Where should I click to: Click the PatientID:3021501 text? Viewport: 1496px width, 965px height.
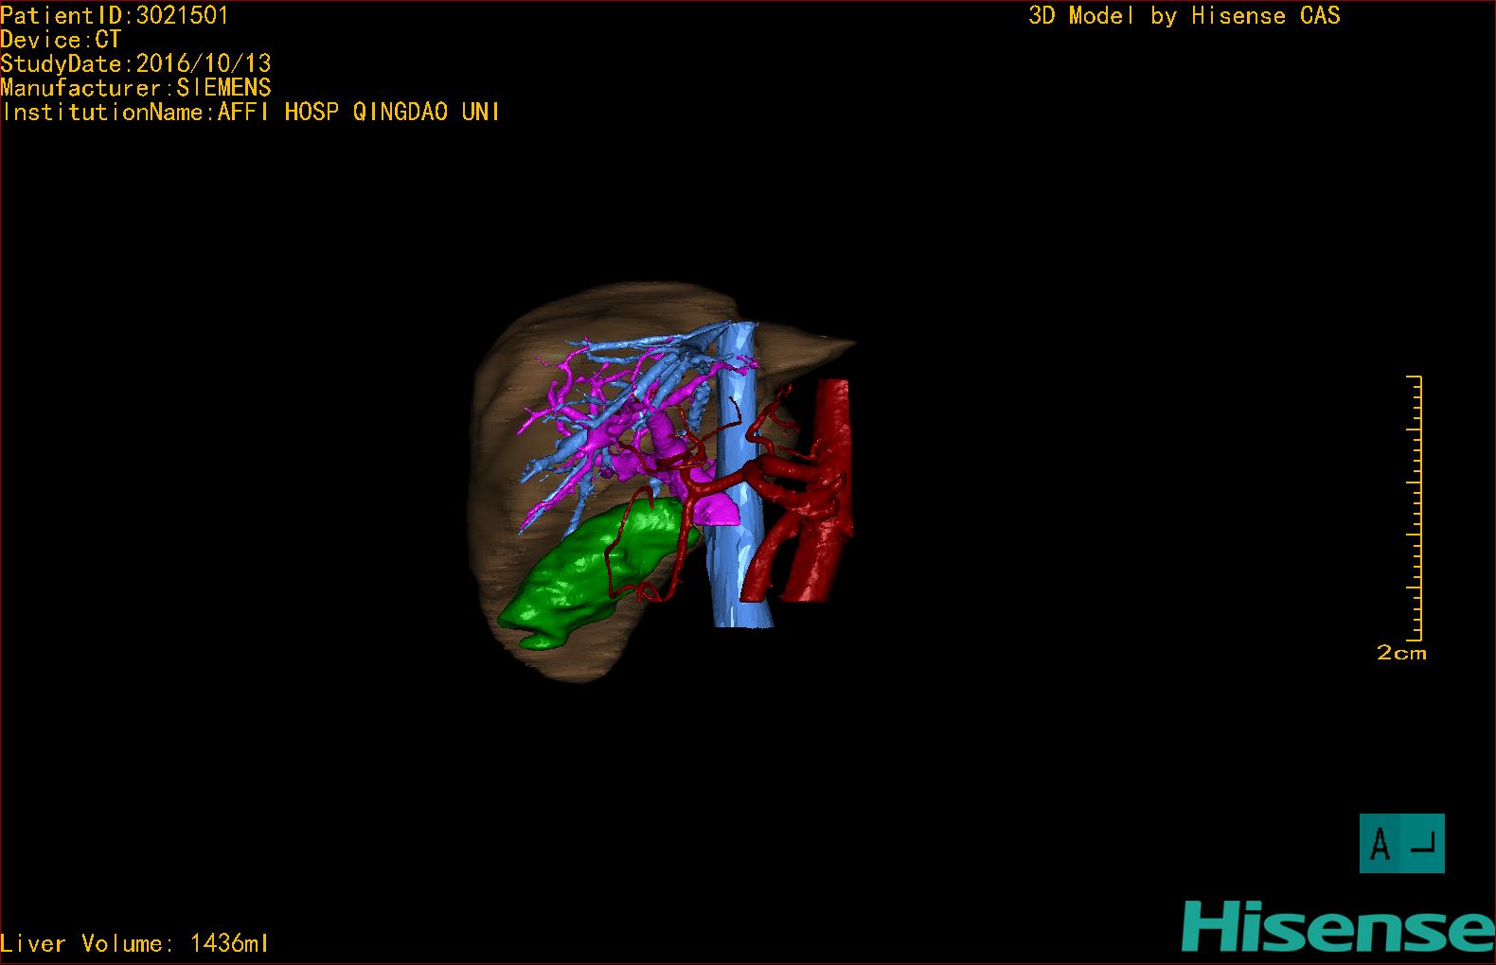115,15
